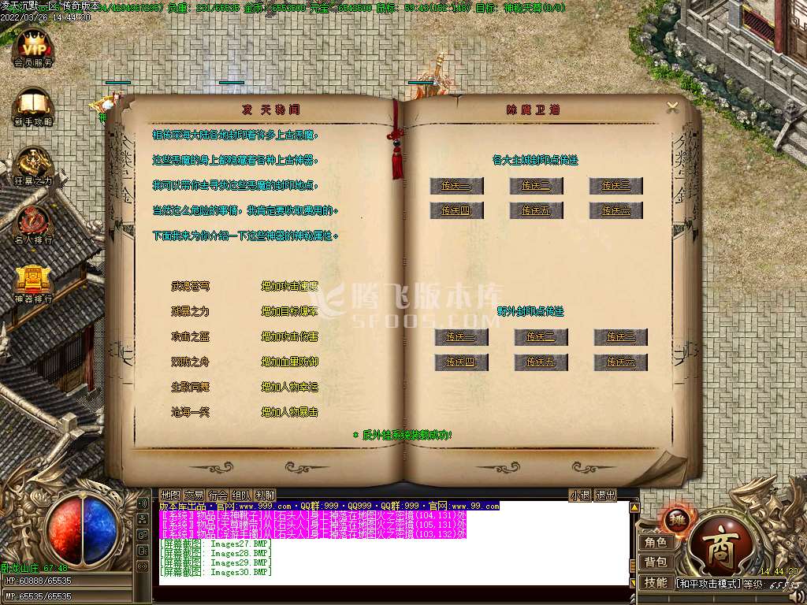Click 传送三 under 野外封印点传送
Viewport: 807px width, 605px height.
(x=621, y=337)
